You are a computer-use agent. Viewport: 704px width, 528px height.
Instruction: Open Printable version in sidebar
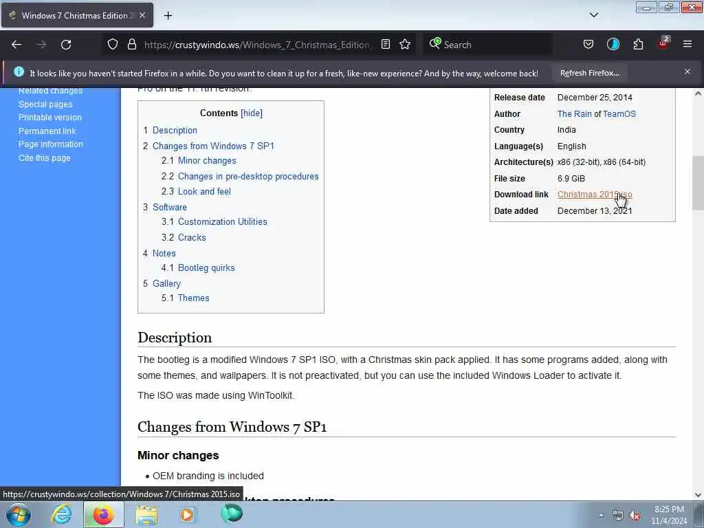tap(49, 117)
